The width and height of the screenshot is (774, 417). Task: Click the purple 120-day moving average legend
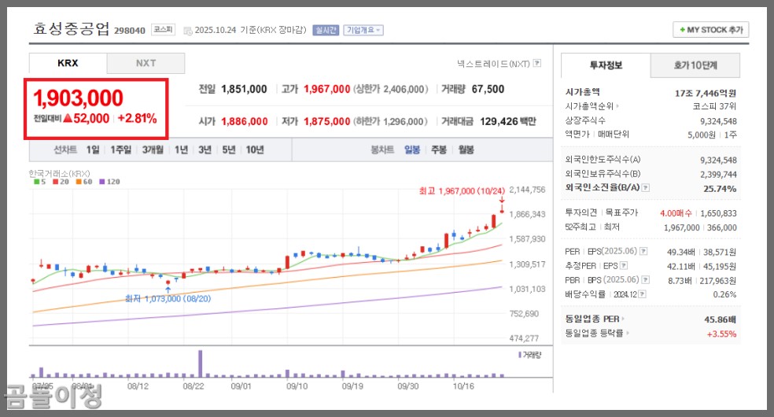(109, 182)
